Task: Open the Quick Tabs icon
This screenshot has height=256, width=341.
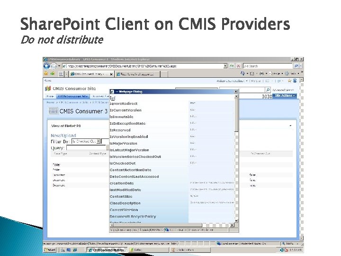Action: pyautogui.click(x=61, y=74)
